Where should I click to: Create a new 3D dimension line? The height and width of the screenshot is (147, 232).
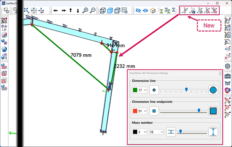tap(185, 10)
